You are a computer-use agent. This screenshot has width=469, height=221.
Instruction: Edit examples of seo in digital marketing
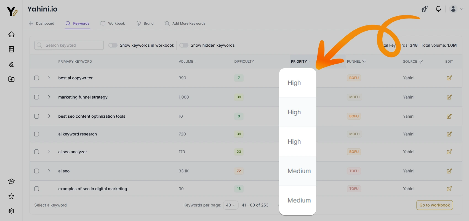pos(449,189)
